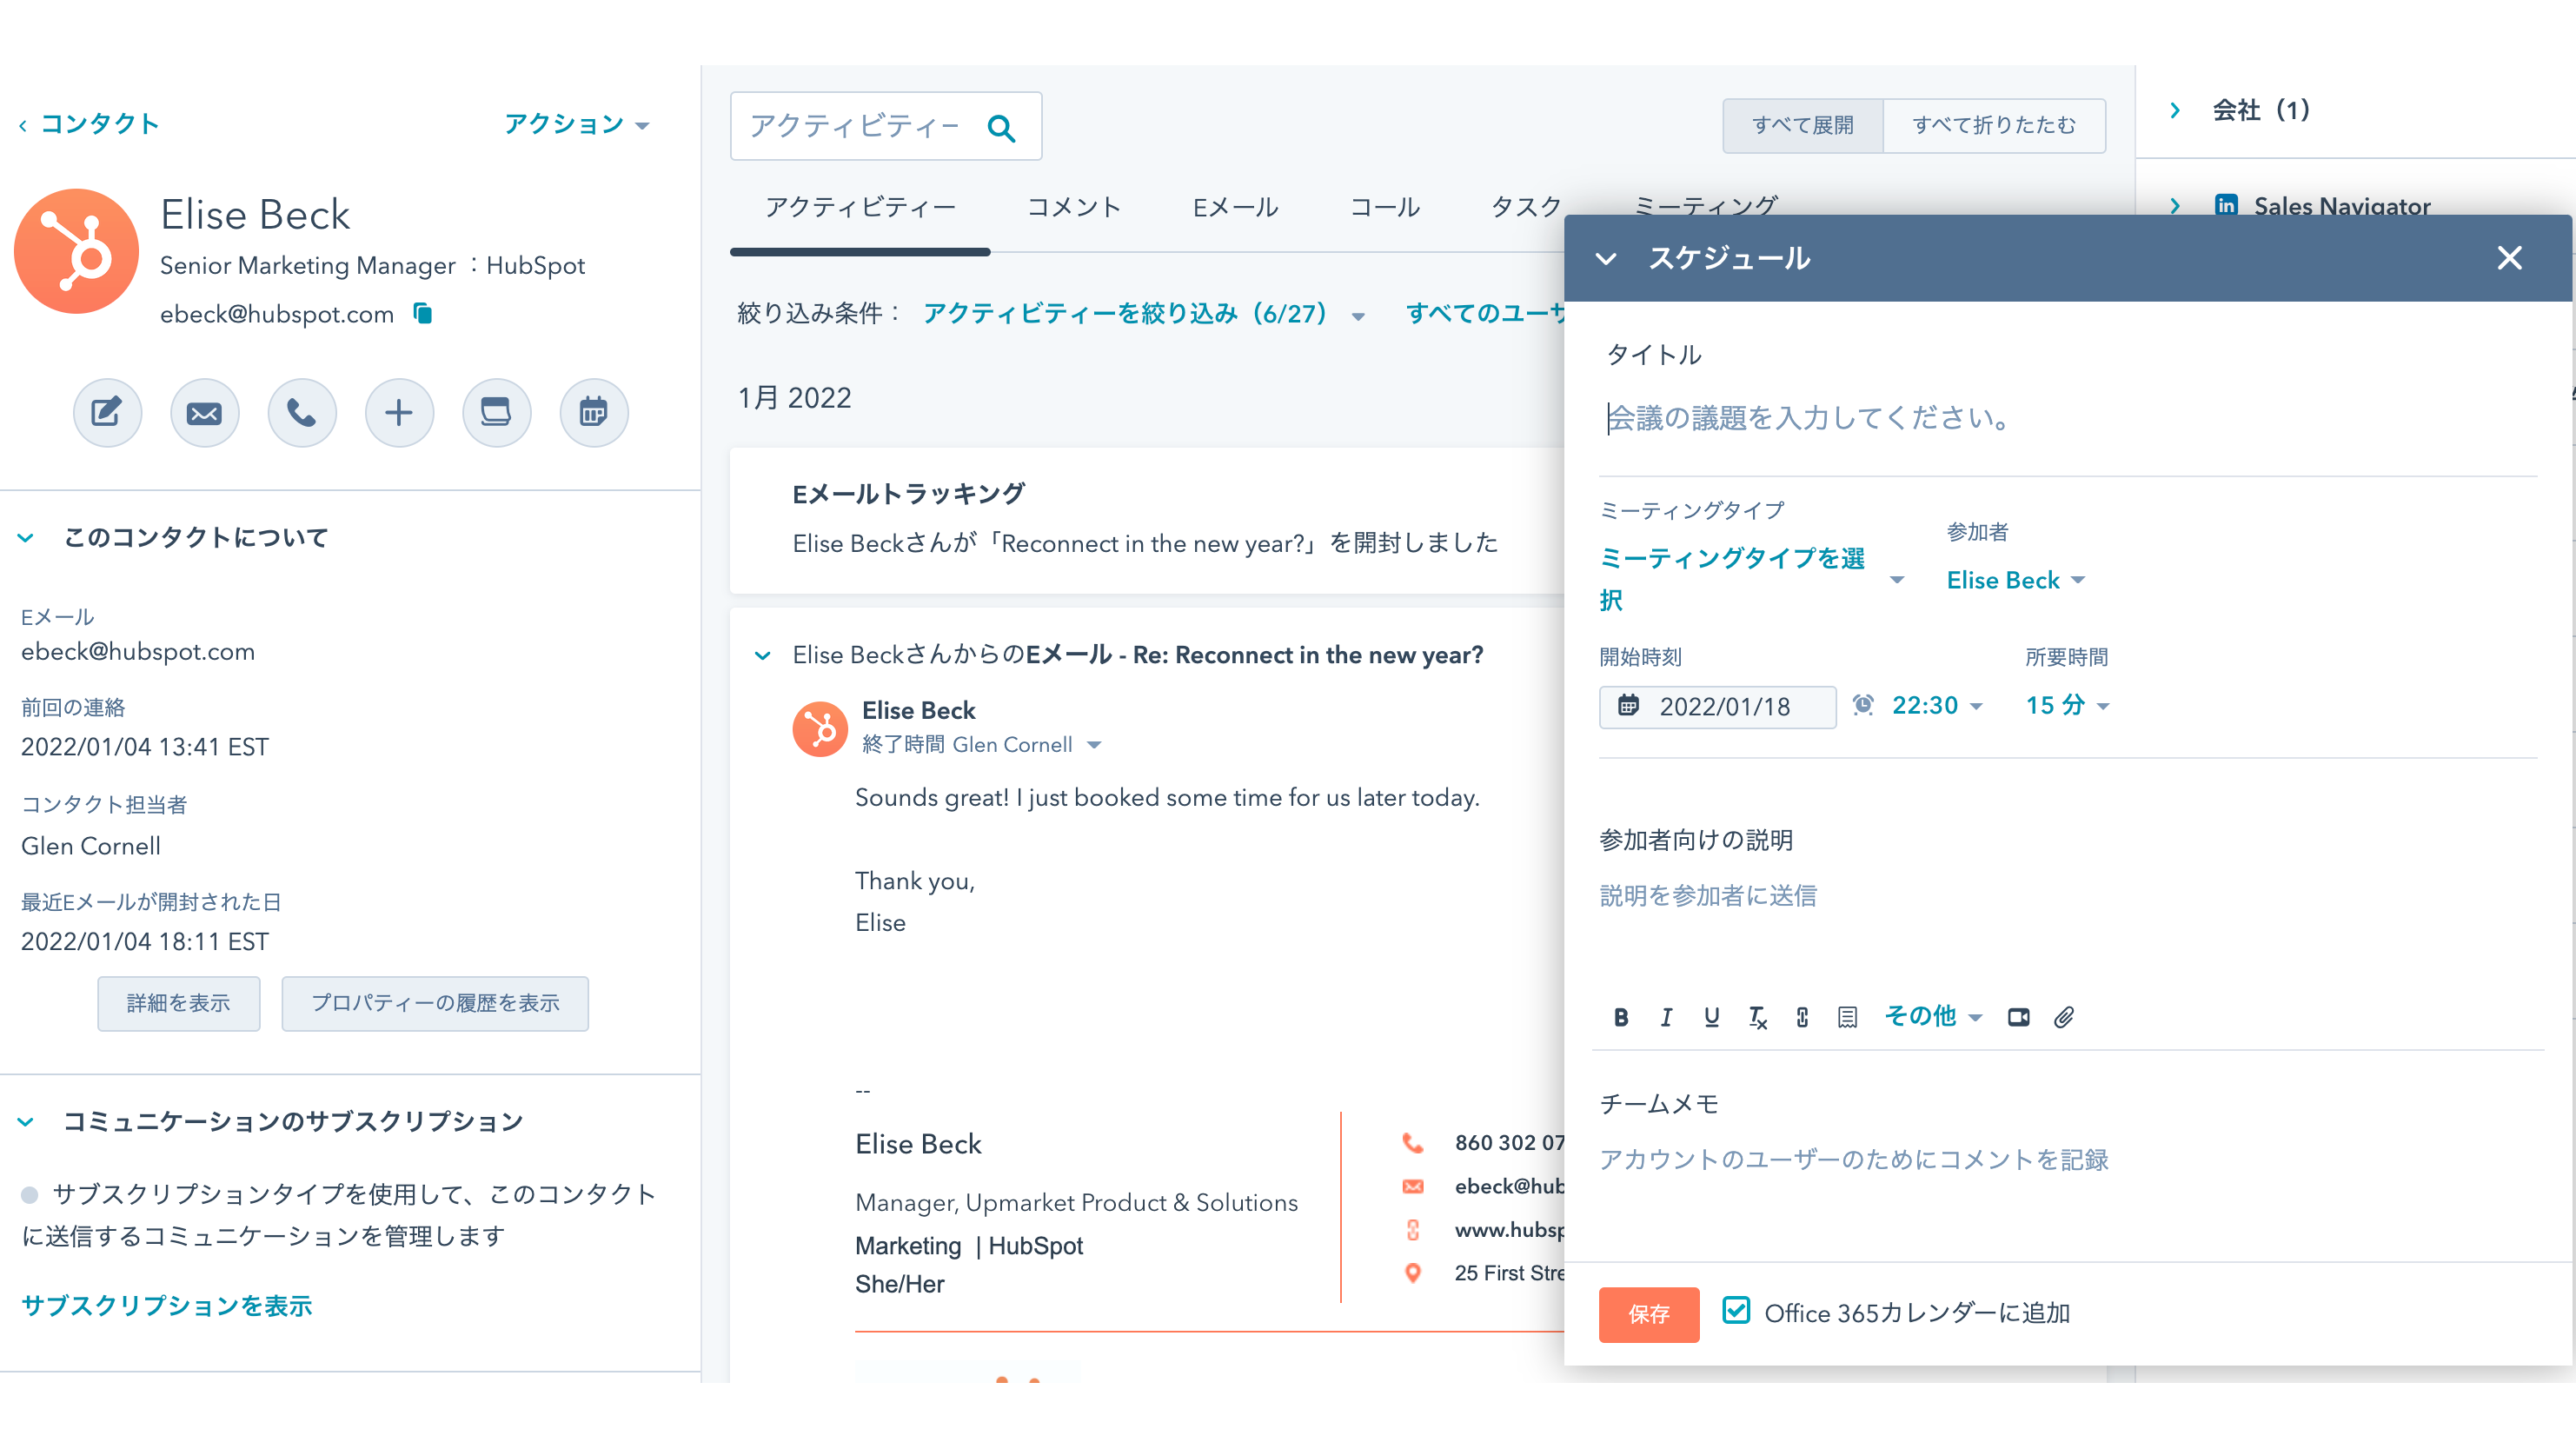This screenshot has height=1449, width=2576.
Task: Switch to the Eメール tab
Action: [x=1235, y=208]
